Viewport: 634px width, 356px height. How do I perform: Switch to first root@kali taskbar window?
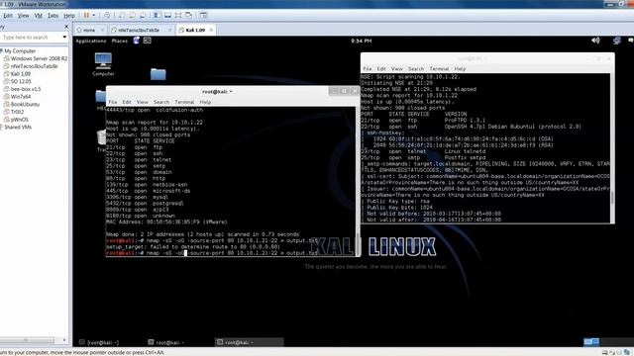click(x=99, y=342)
